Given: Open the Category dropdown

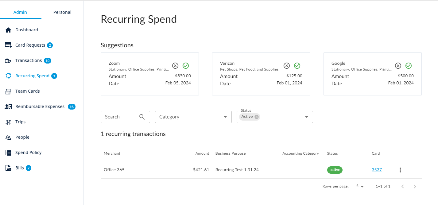Looking at the screenshot, I should pos(193,117).
